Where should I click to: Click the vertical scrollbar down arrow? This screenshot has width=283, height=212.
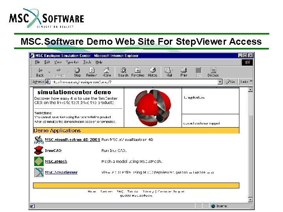pos(250,200)
